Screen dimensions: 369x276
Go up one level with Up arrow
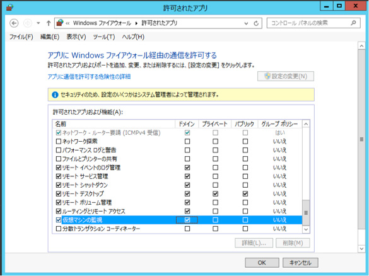pyautogui.click(x=49, y=23)
